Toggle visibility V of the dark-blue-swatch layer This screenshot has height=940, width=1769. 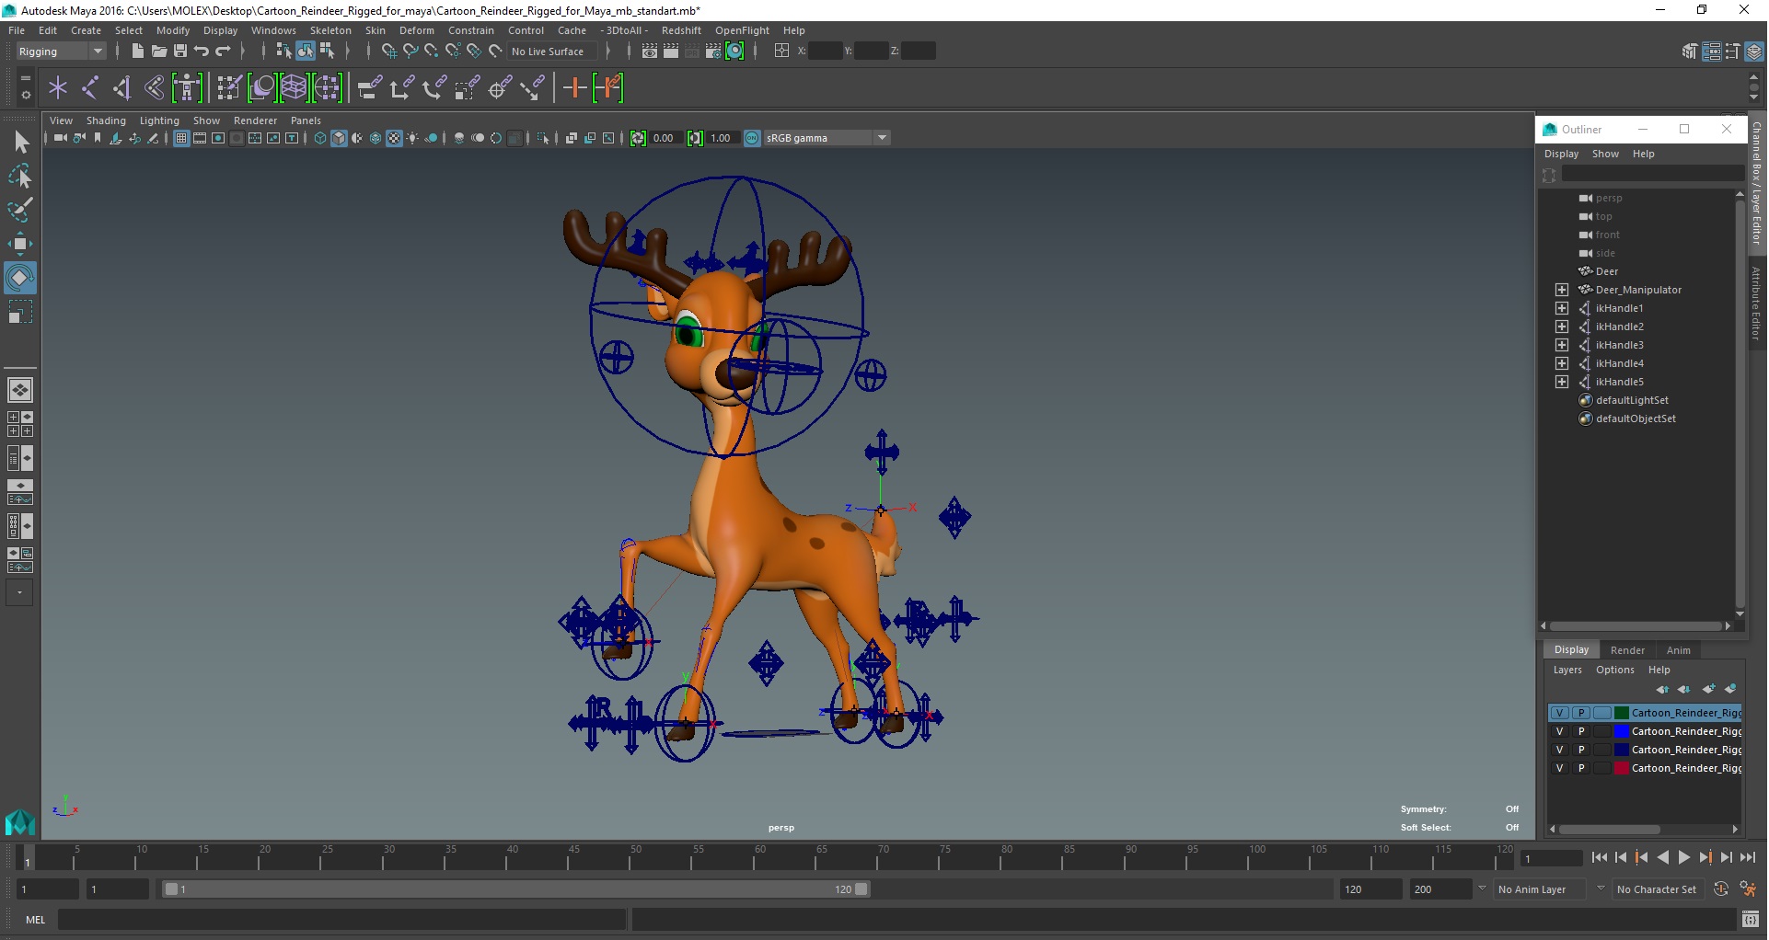point(1559,750)
